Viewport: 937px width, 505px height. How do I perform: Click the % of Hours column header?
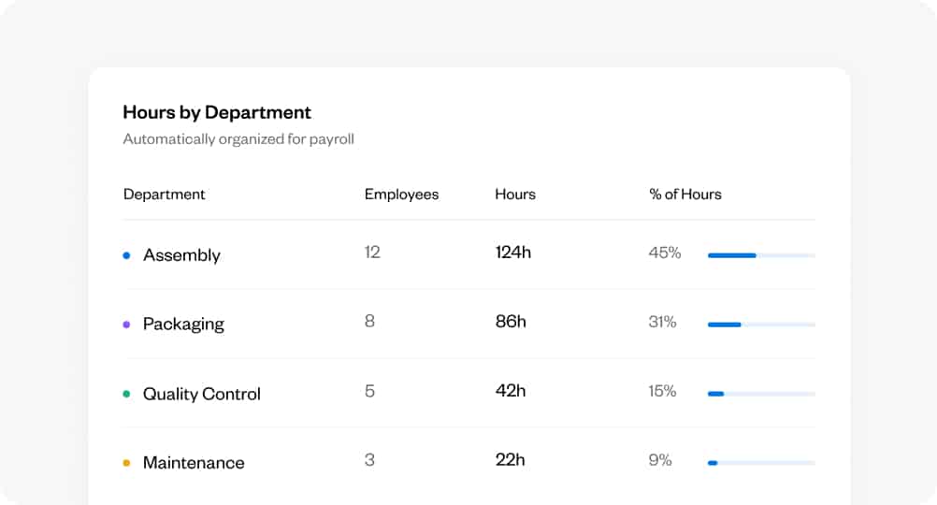click(x=685, y=195)
